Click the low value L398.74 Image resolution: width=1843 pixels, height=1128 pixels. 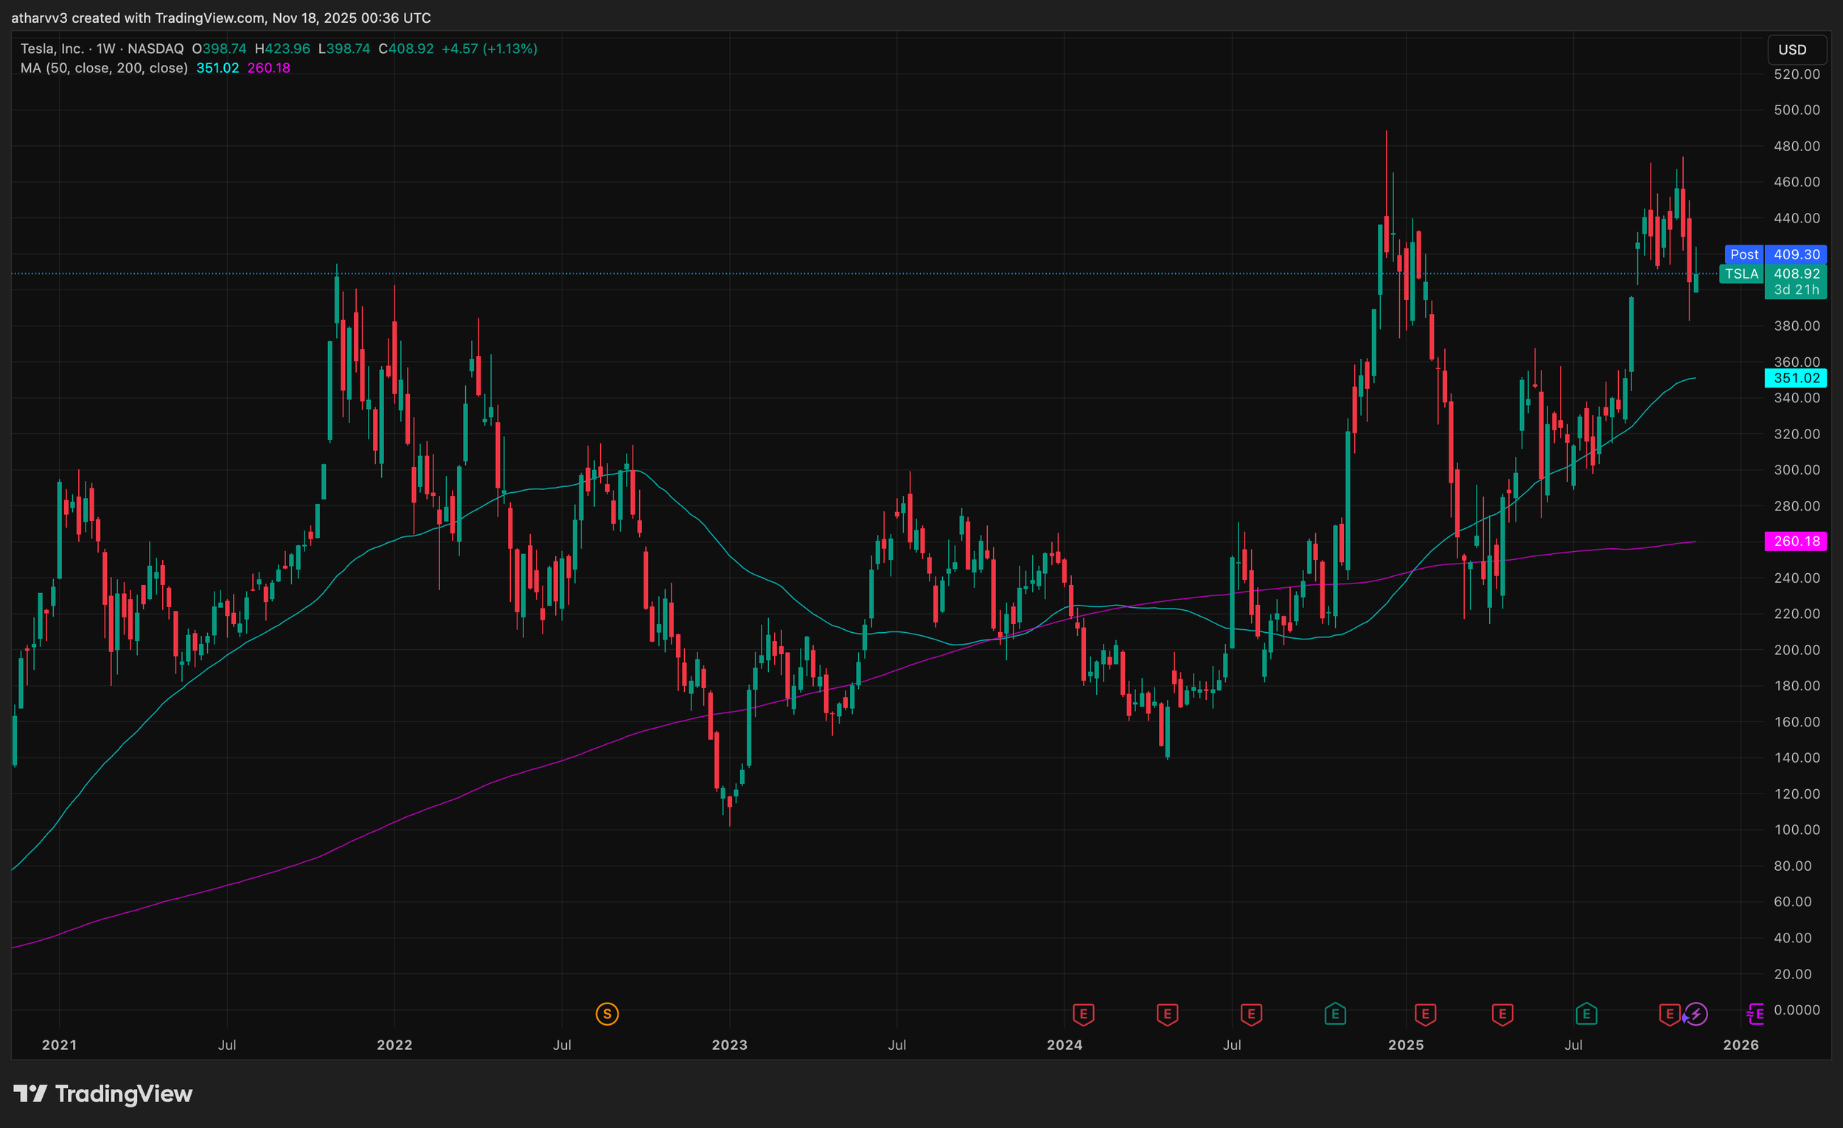(344, 49)
